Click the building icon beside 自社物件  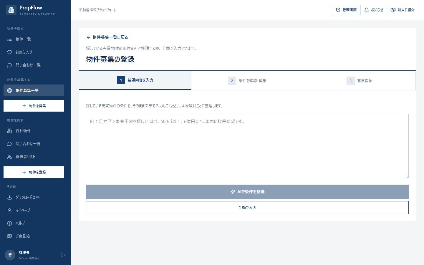9,131
